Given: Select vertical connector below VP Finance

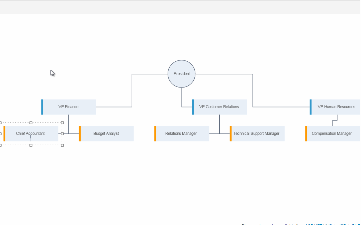Looking at the screenshot, I should pyautogui.click(x=69, y=124).
